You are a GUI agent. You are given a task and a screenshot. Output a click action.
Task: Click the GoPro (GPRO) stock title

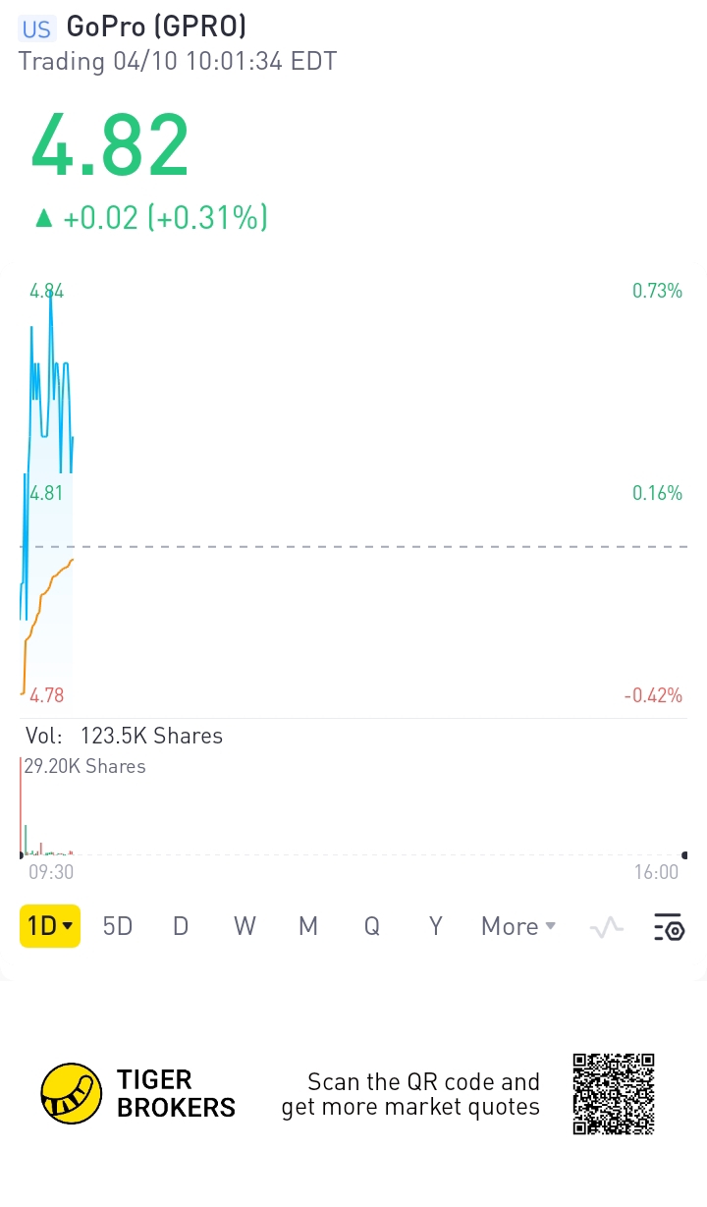(156, 27)
